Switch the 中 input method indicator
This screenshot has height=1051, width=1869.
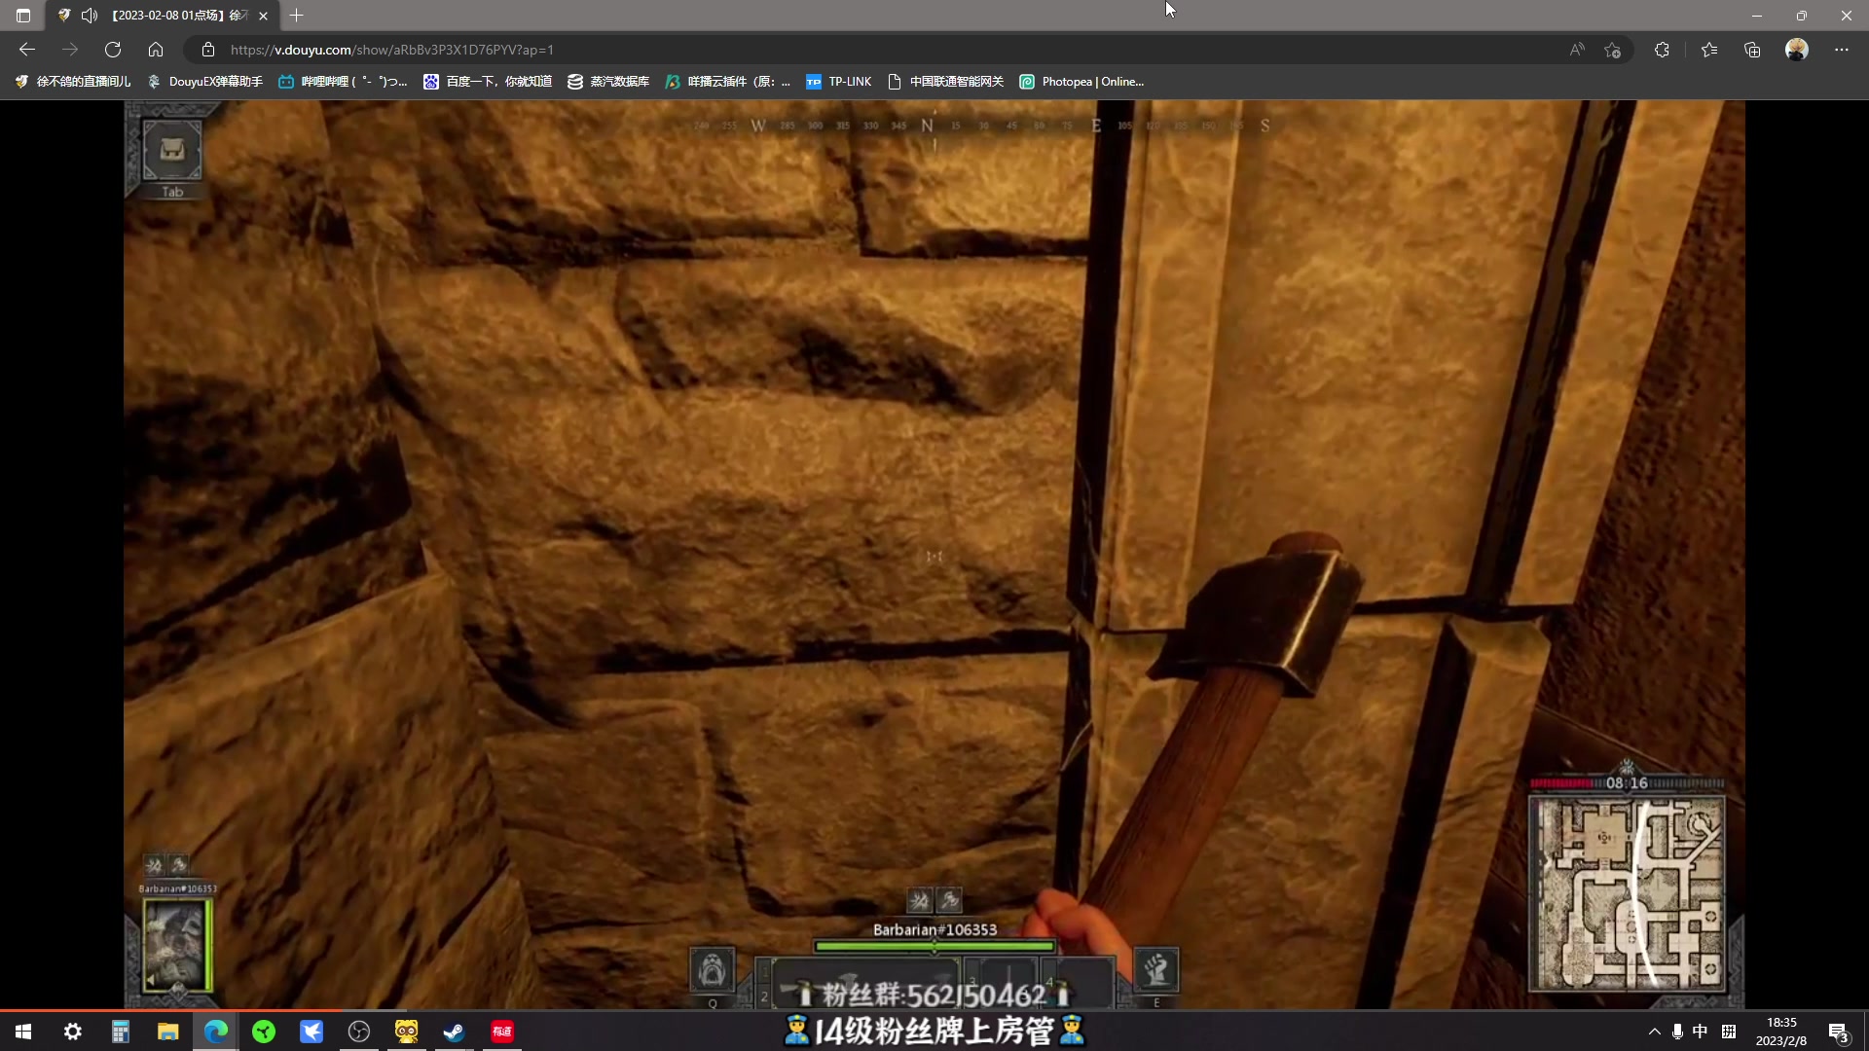(1700, 1032)
